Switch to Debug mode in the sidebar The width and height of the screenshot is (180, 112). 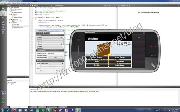3,23
